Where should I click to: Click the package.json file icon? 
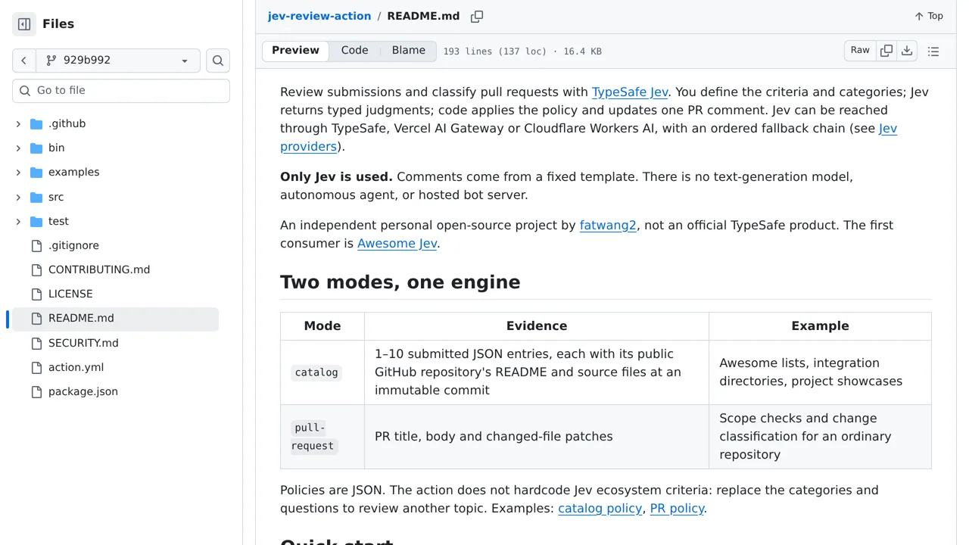[x=36, y=392]
